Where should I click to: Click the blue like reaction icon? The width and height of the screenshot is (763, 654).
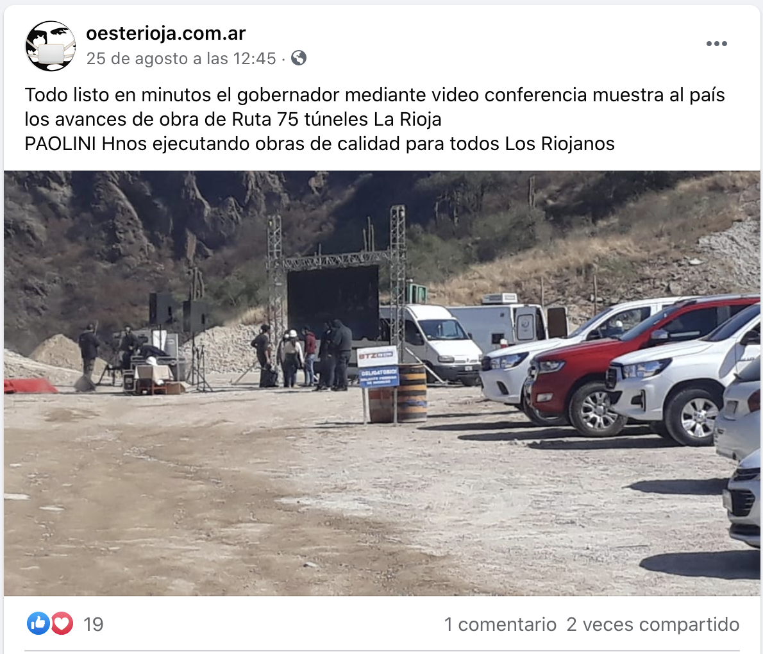tap(38, 623)
